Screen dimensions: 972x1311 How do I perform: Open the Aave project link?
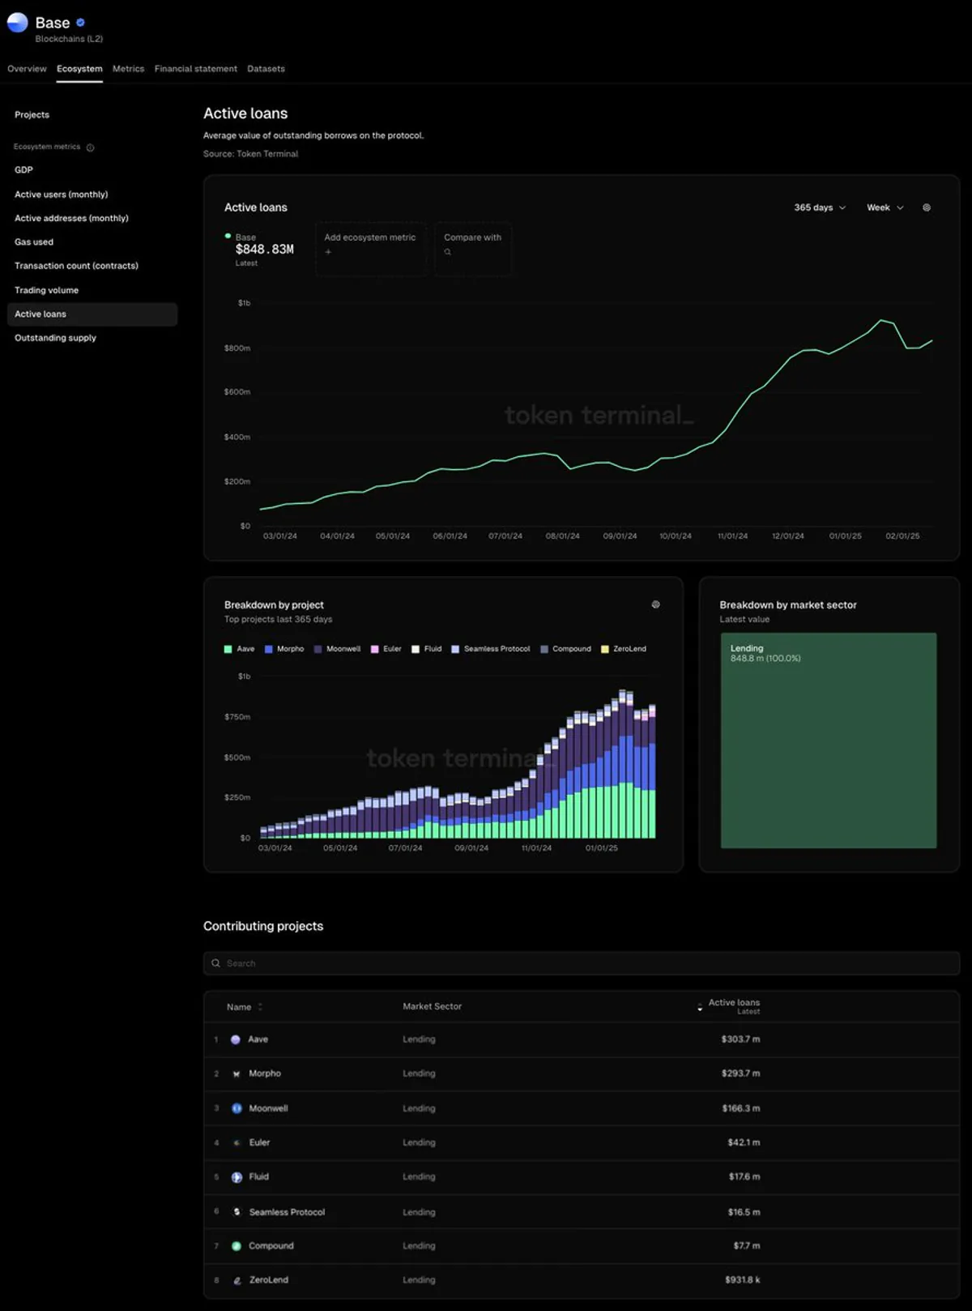pos(258,1040)
